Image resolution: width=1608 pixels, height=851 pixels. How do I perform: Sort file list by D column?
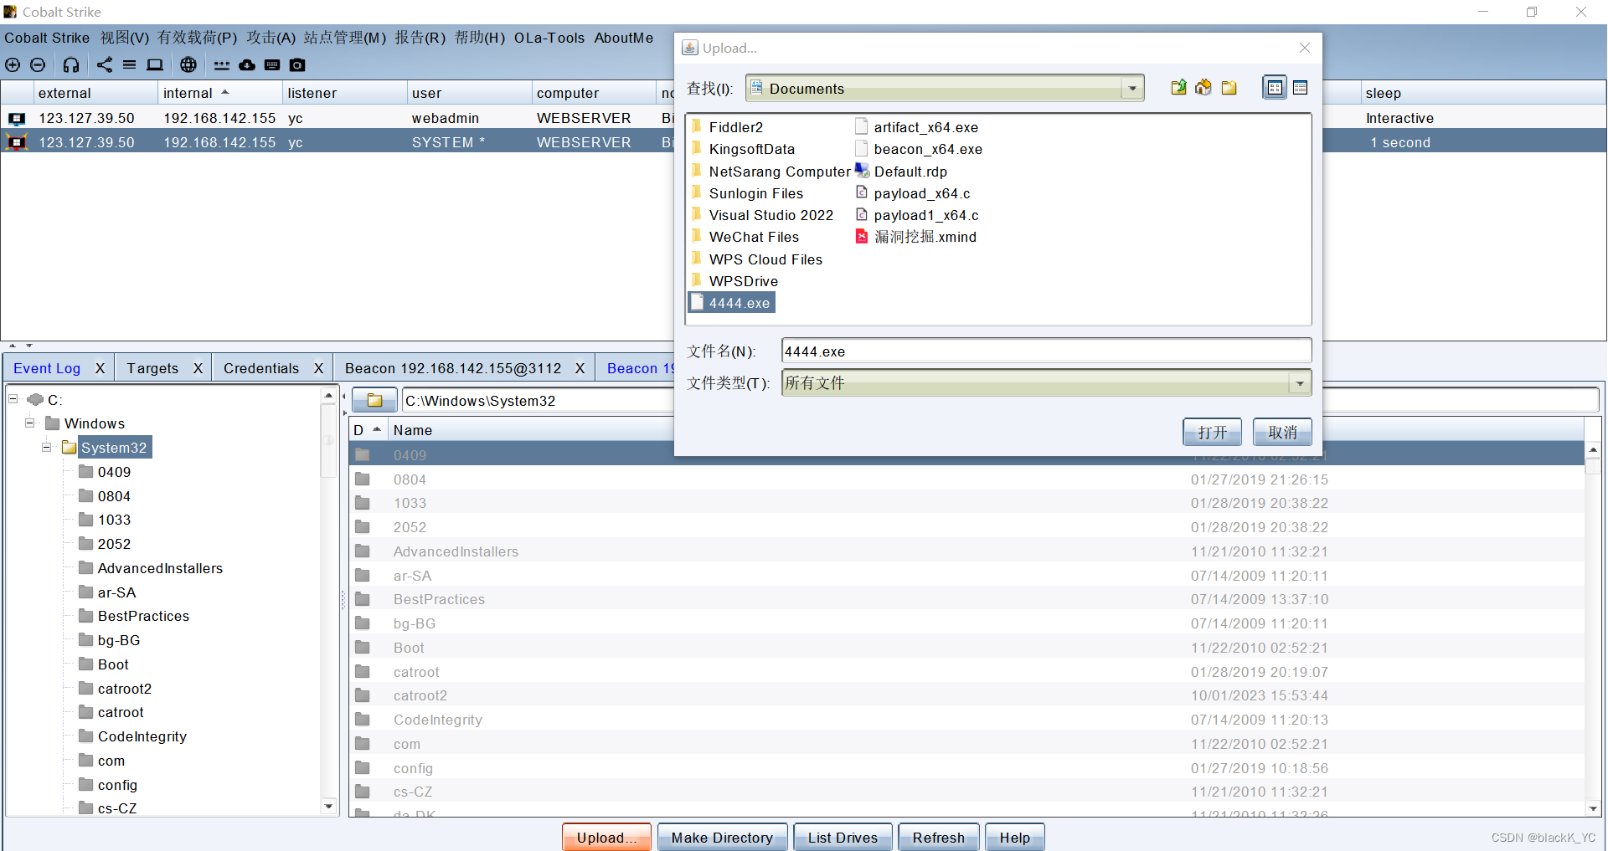tap(368, 430)
